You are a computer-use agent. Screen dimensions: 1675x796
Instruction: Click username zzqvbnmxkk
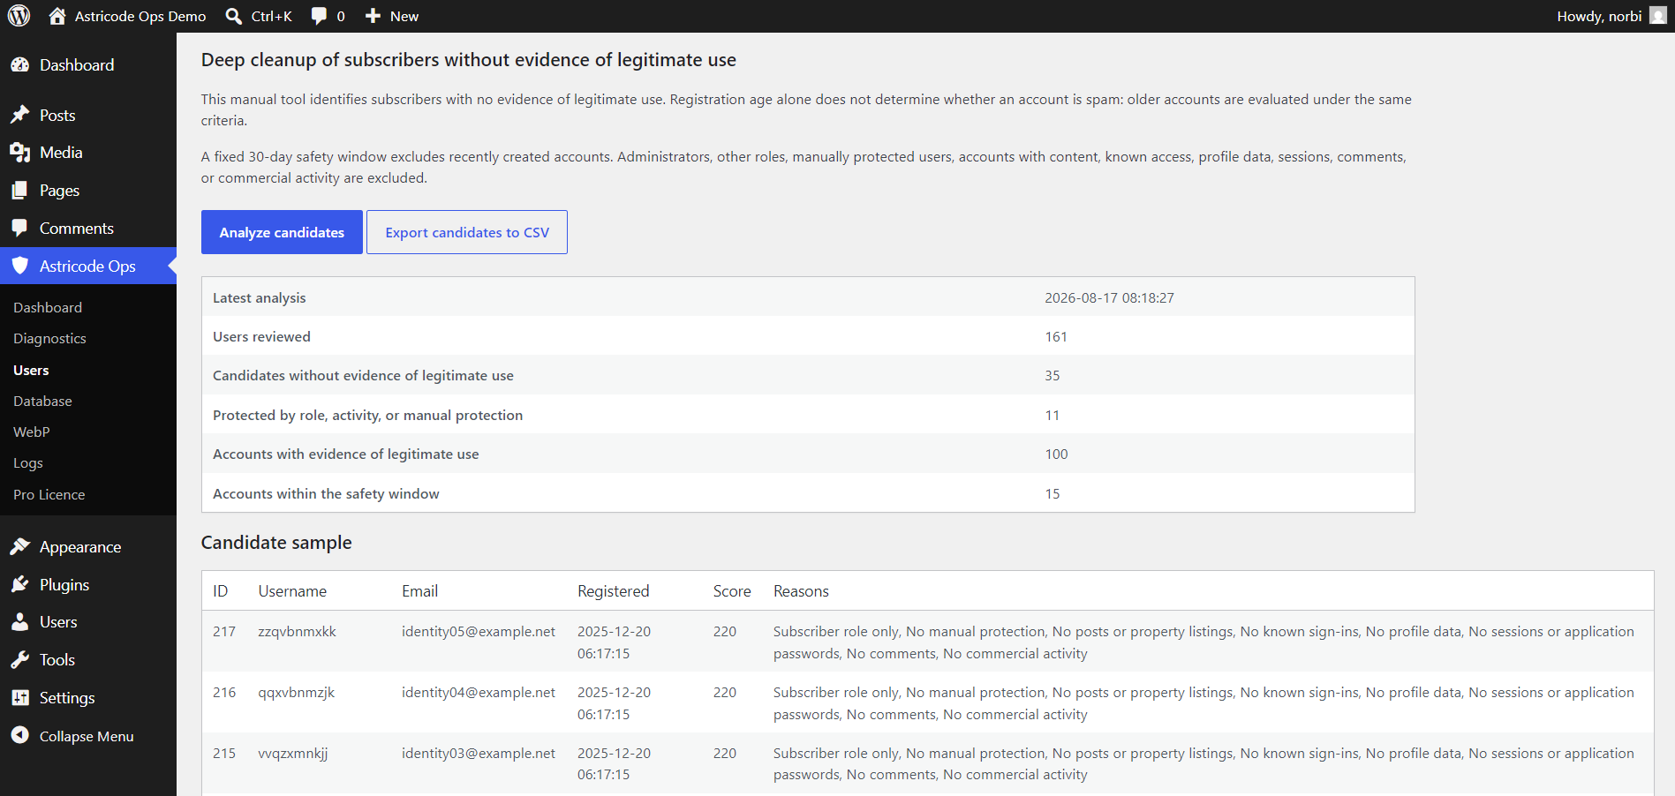[297, 632]
